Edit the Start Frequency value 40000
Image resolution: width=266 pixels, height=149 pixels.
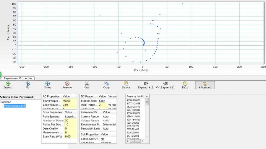(x=69, y=101)
